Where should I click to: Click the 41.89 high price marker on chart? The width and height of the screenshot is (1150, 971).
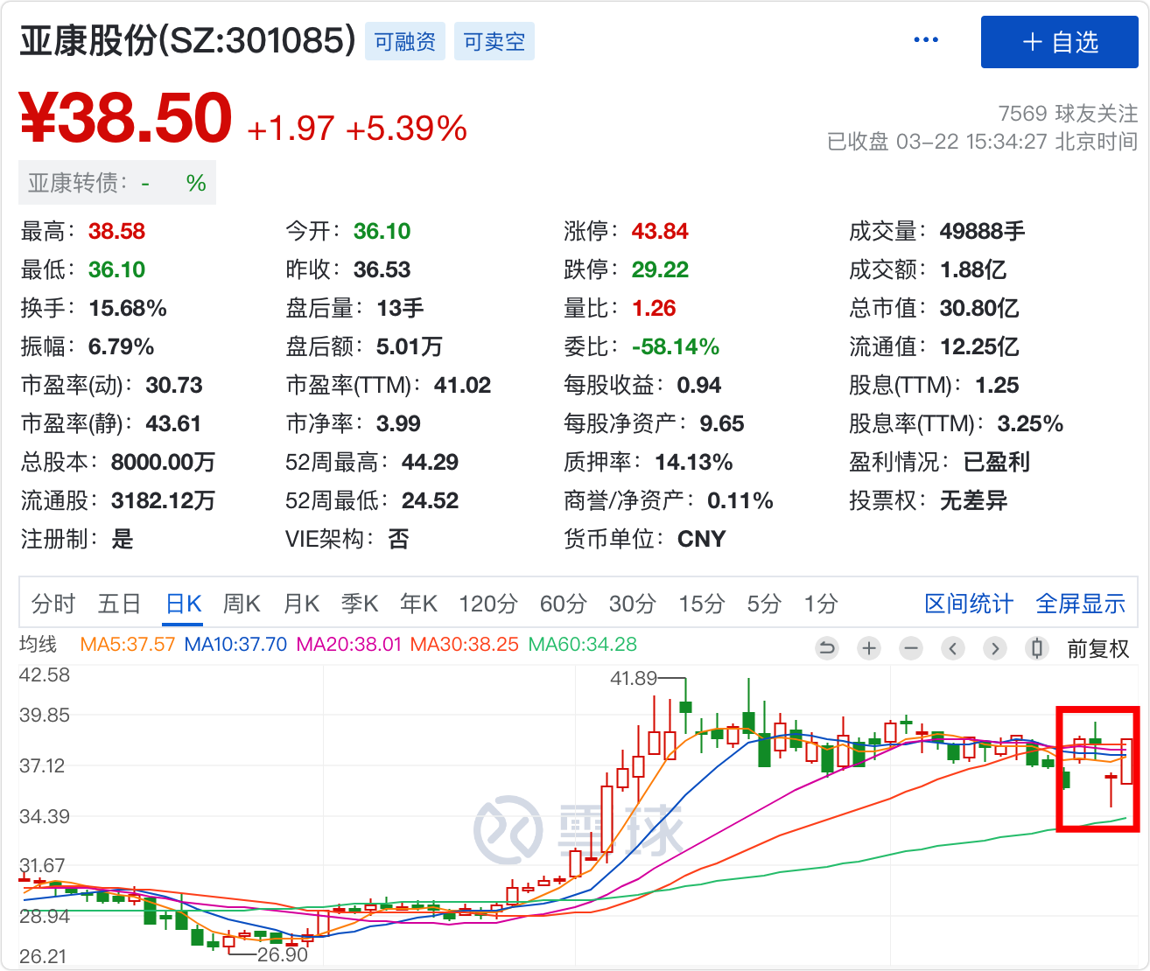634,678
